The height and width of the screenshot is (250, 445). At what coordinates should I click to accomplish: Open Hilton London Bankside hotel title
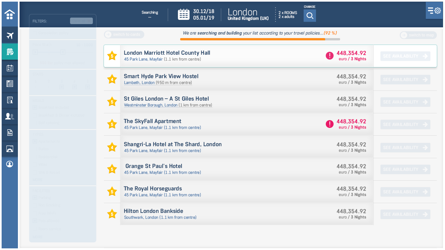coord(153,211)
